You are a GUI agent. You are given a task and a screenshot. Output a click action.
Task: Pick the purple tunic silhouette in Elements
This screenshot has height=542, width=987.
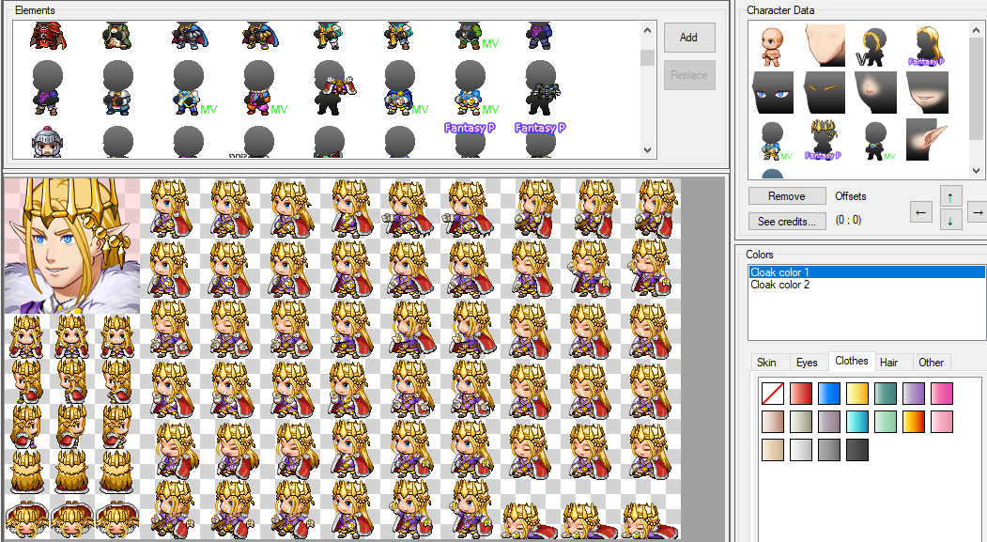[x=47, y=87]
